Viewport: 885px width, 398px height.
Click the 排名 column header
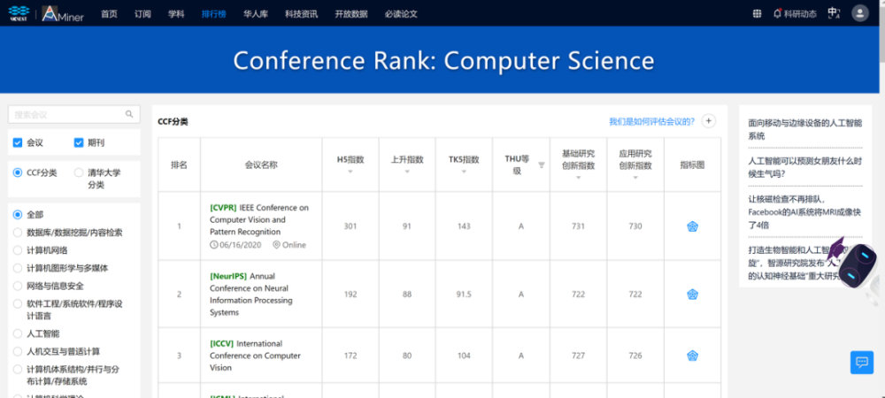(x=179, y=165)
